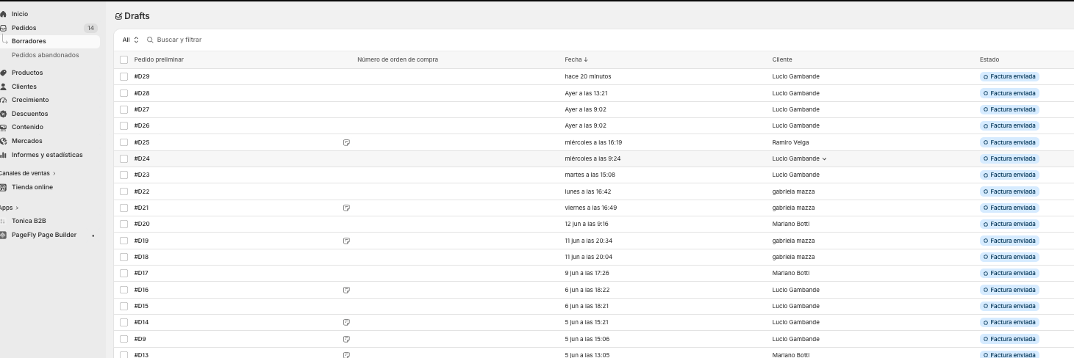This screenshot has width=1074, height=358.
Task: Check the box for draft #D17
Action: coord(123,273)
